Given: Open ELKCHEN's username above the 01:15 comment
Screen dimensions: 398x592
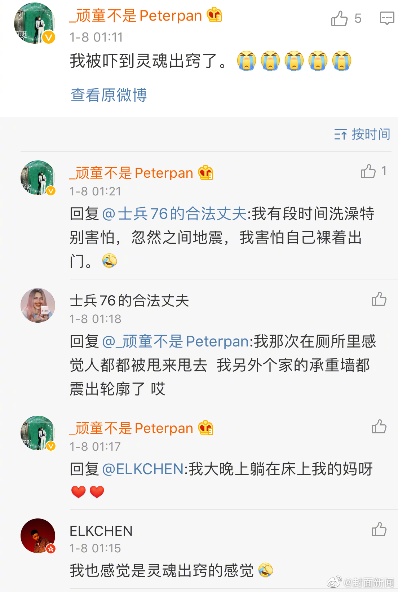Looking at the screenshot, I should 101,531.
